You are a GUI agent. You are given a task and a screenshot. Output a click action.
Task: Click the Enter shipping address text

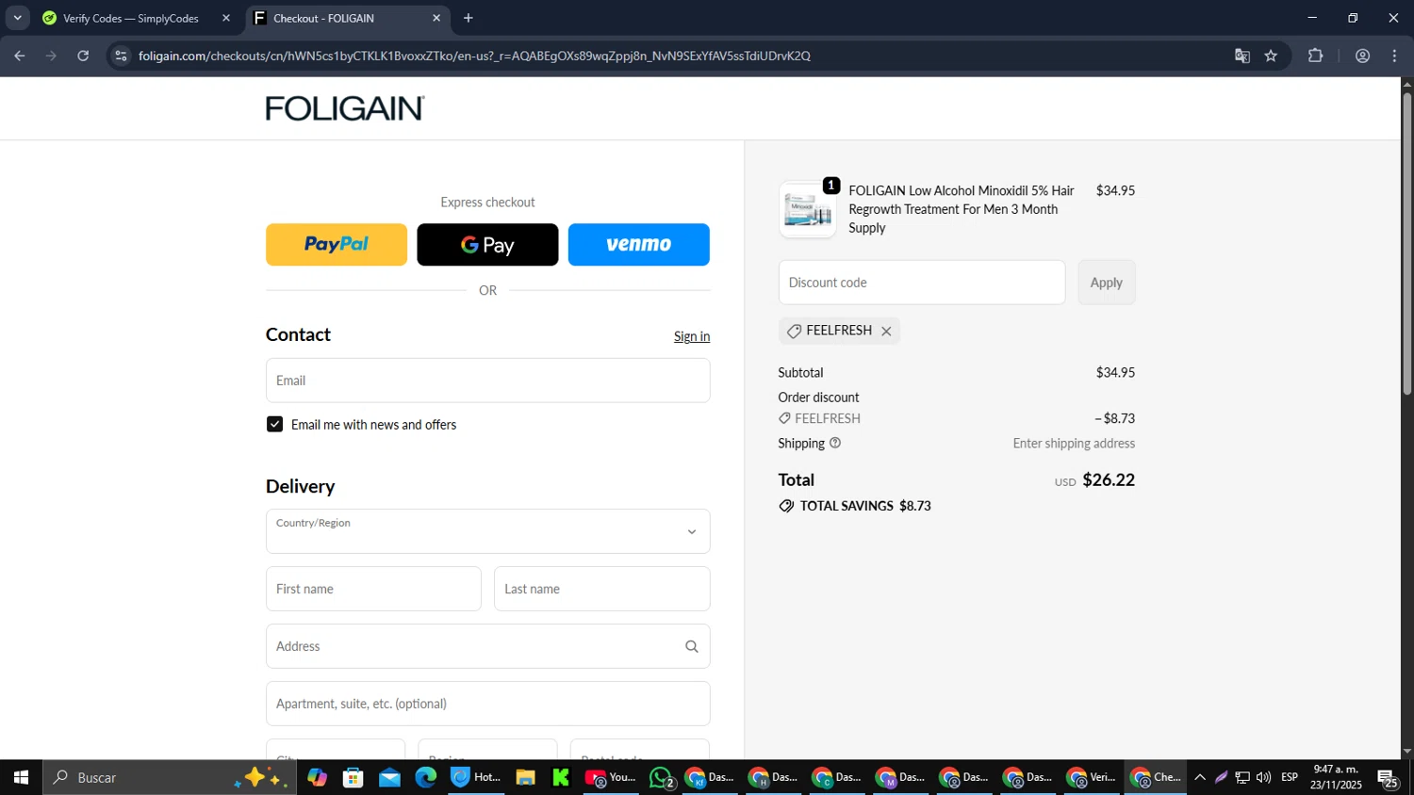click(x=1074, y=443)
